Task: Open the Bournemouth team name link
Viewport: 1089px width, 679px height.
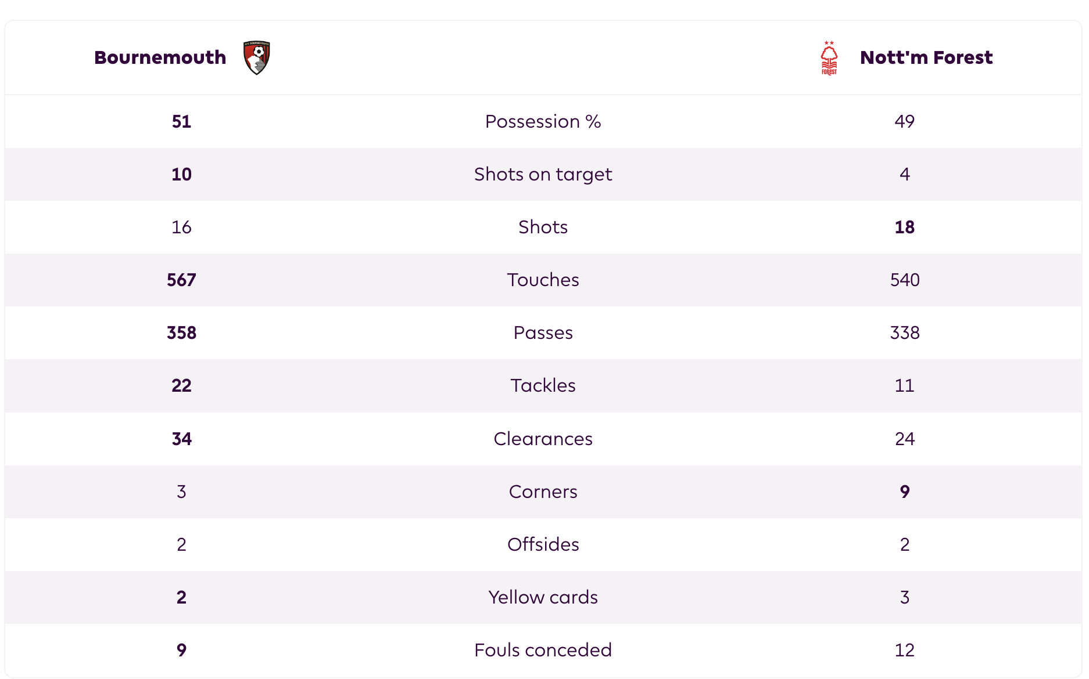Action: (x=160, y=57)
